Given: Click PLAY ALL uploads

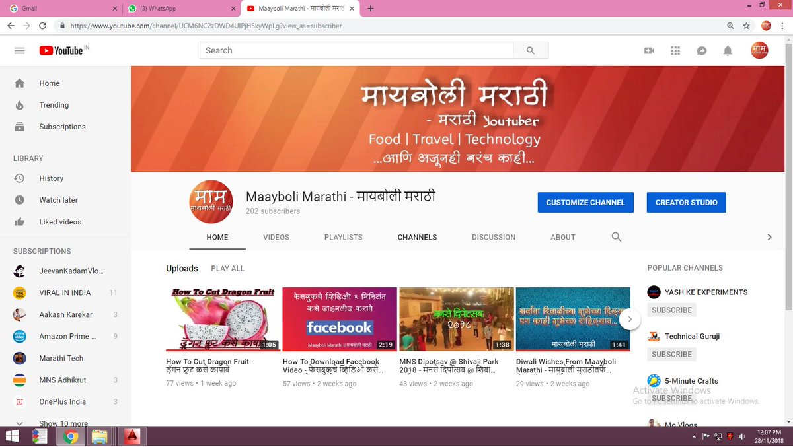Looking at the screenshot, I should pyautogui.click(x=227, y=269).
